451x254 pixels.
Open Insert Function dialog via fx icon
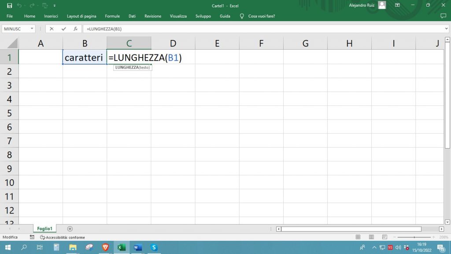click(x=75, y=29)
